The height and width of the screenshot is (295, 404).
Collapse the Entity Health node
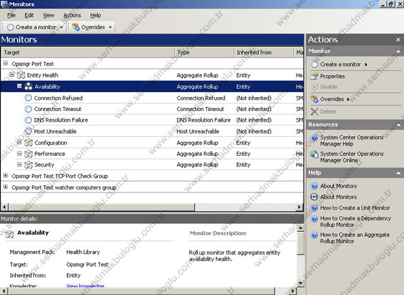click(12, 75)
